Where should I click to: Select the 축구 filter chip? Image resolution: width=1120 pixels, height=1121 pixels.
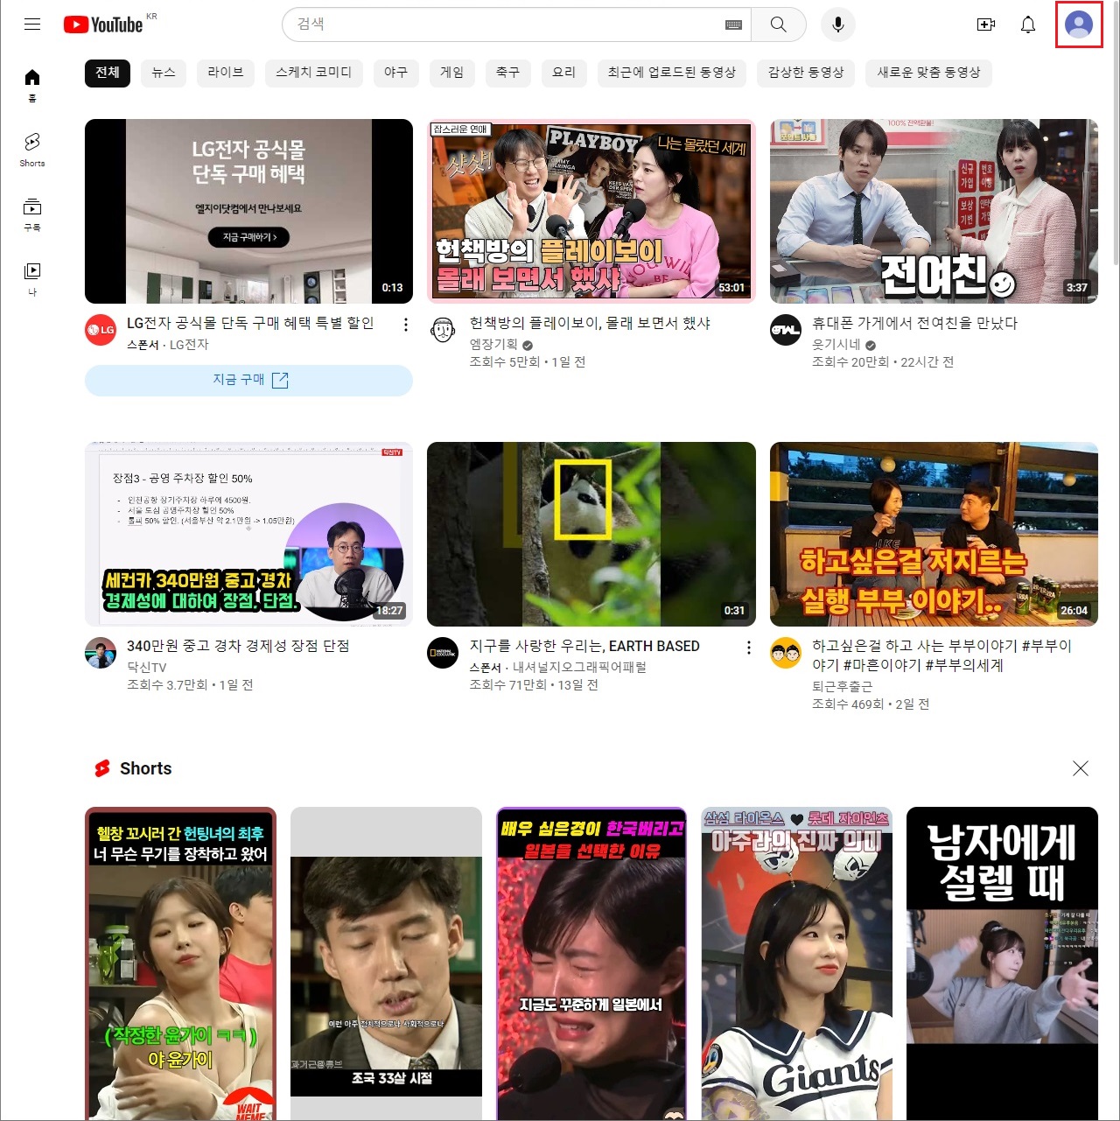click(508, 73)
